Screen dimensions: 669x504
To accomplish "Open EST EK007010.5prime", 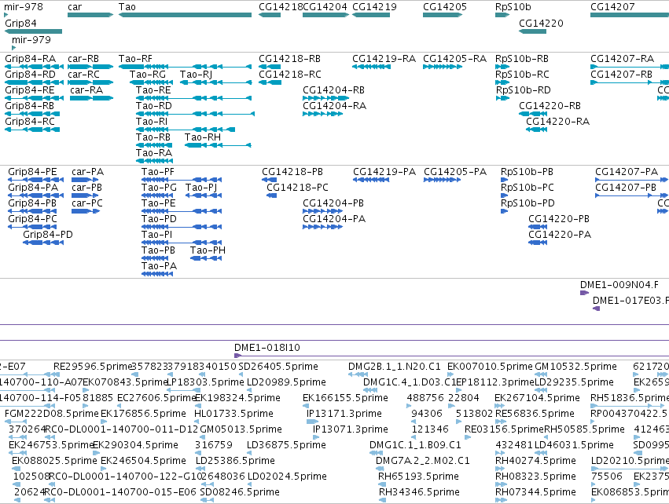I will (450, 374).
